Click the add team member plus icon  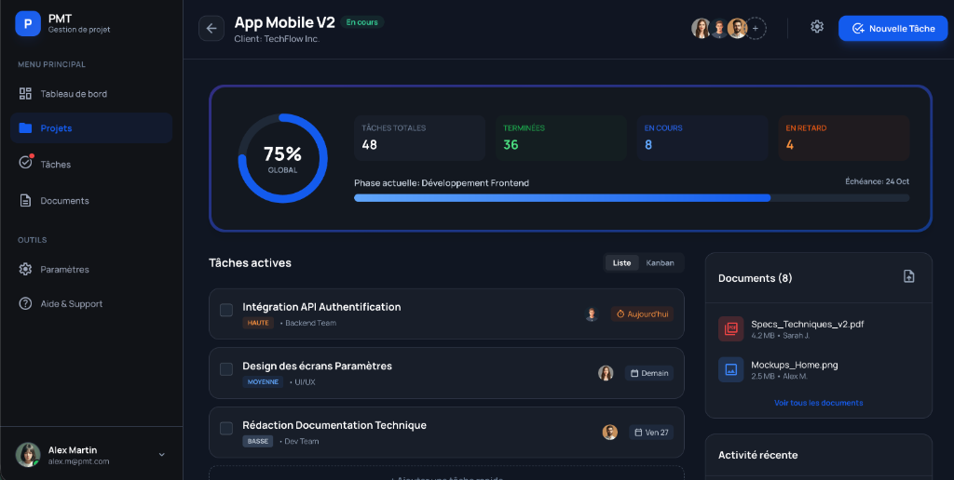[x=756, y=29]
